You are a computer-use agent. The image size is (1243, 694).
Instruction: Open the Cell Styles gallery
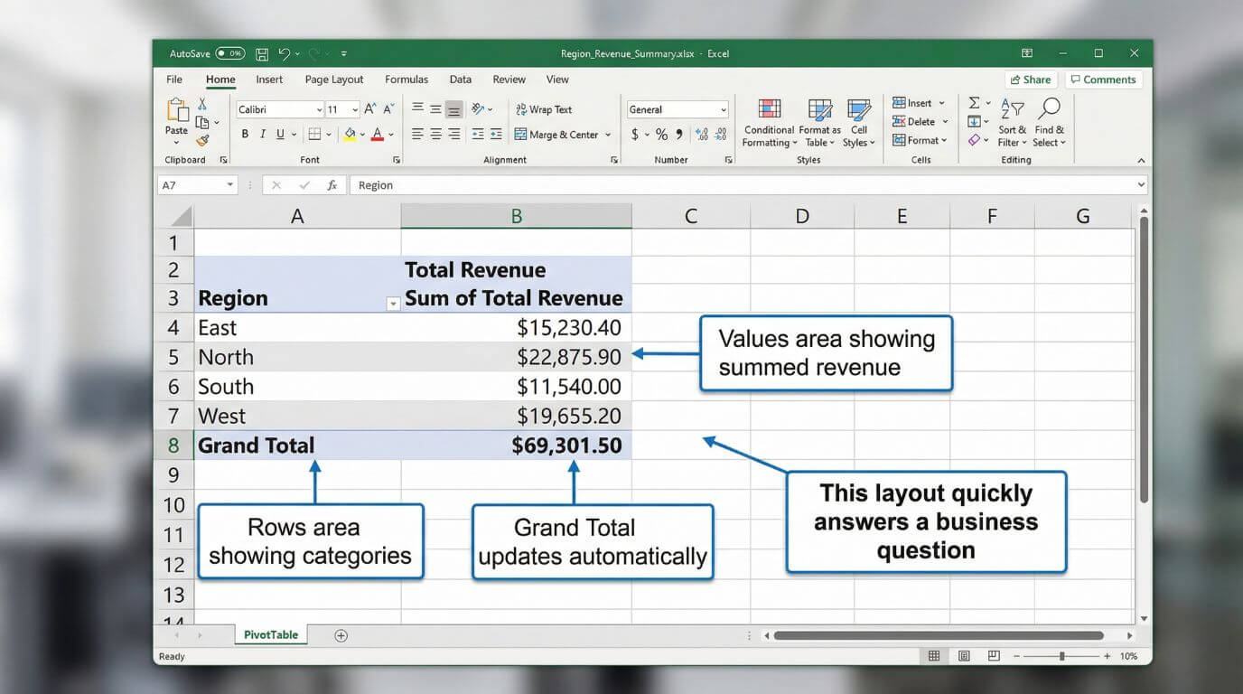[858, 124]
